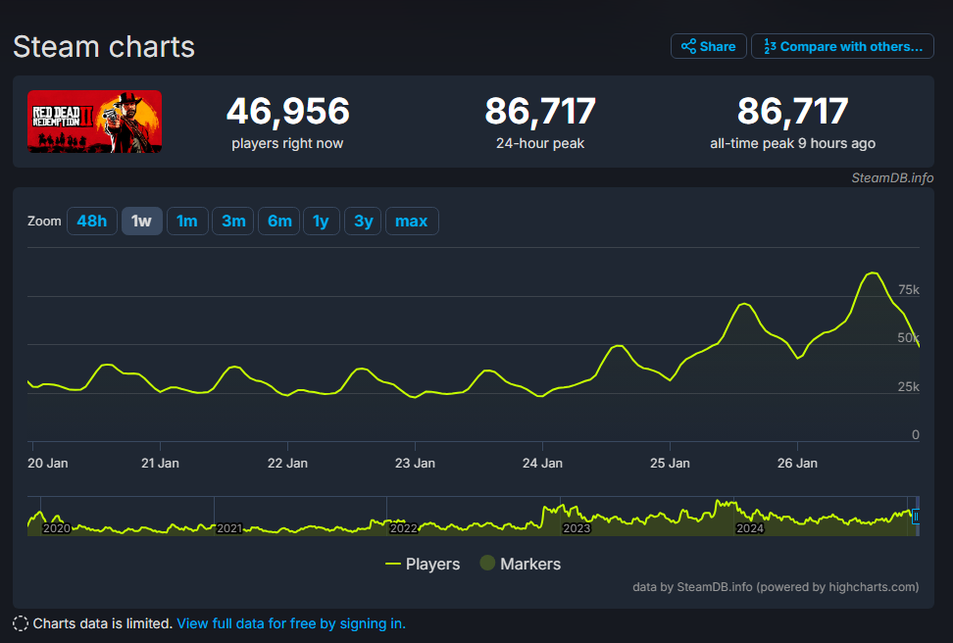Open View full data by signing in link

291,623
